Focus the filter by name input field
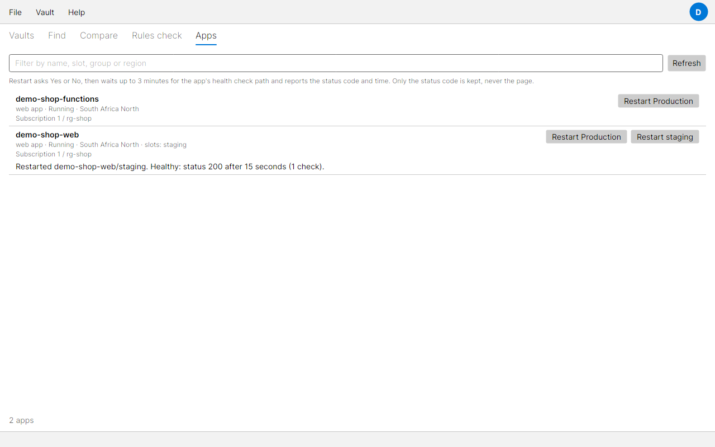Image resolution: width=715 pixels, height=447 pixels. pos(336,63)
